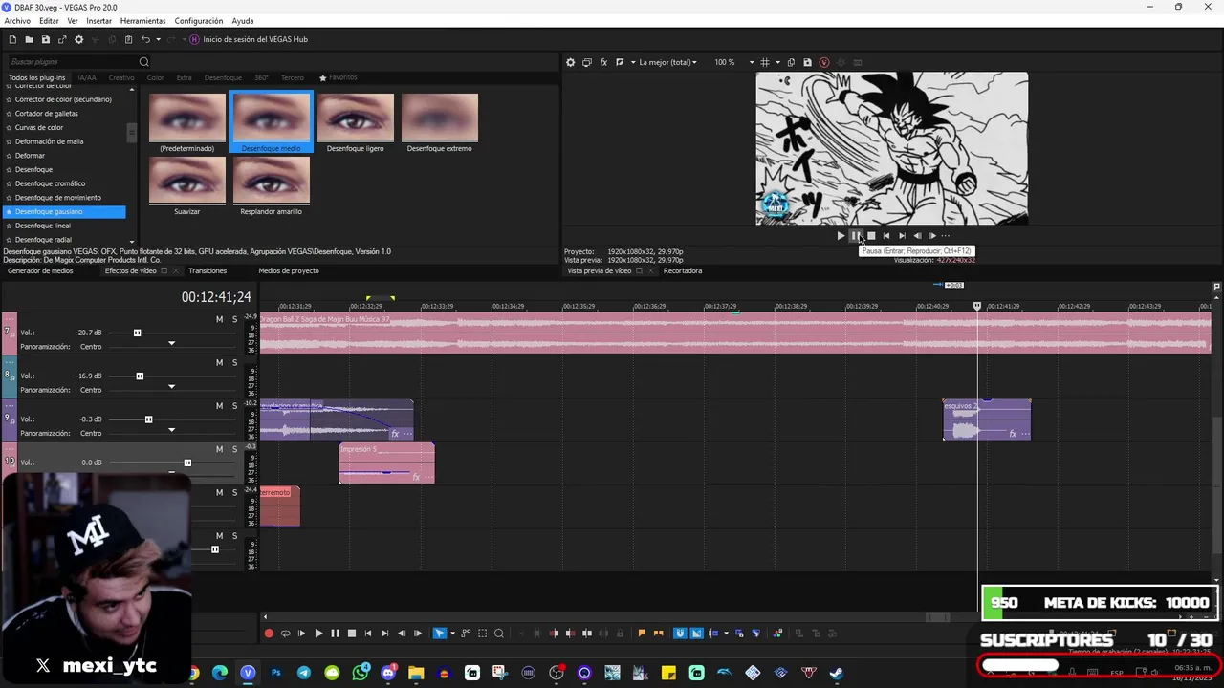Click the VEGAS Hub login icon
This screenshot has width=1224, height=688.
coord(194,39)
